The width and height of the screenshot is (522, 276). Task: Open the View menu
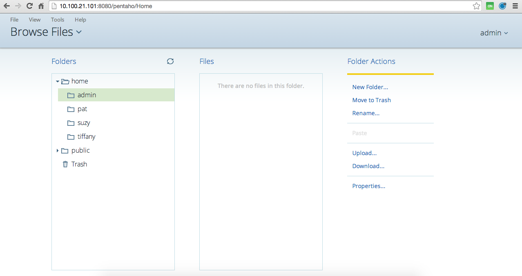(35, 20)
